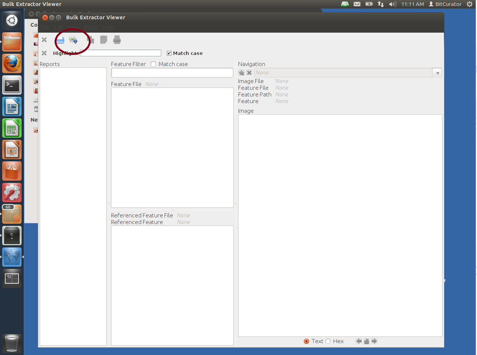
Task: Launch Firefox from the dock
Action: point(12,63)
